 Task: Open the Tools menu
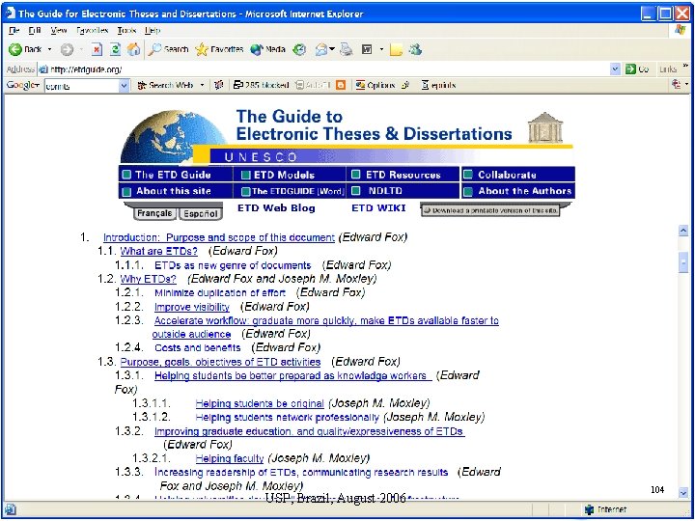point(126,31)
